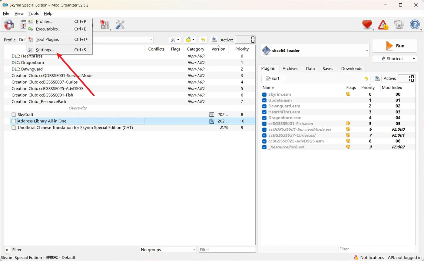
Task: Open Settings via the wrench-screwdriver toolbar icon
Action: (x=120, y=25)
